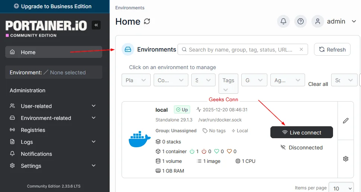The width and height of the screenshot is (361, 192).
Task: Open the admin user dropdown menu
Action: (x=334, y=21)
